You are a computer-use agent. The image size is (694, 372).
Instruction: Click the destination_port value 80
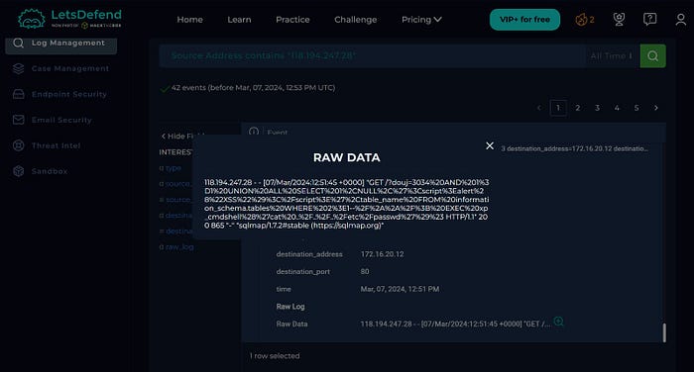pos(365,271)
